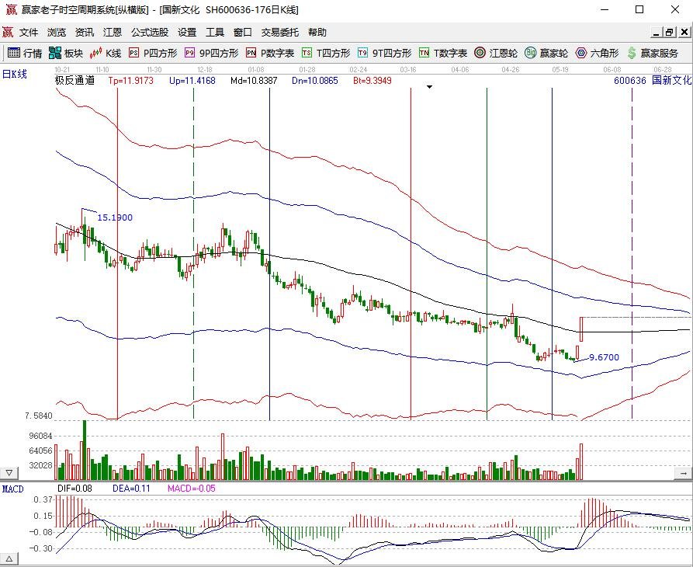Click the Tp=11.9173 value
The height and width of the screenshot is (567, 693).
click(131, 81)
